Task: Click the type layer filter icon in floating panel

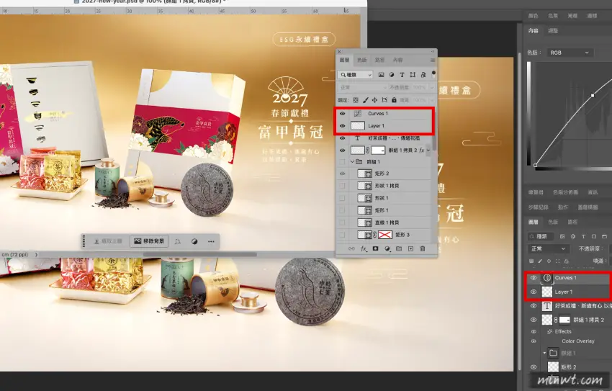Action: (402, 75)
